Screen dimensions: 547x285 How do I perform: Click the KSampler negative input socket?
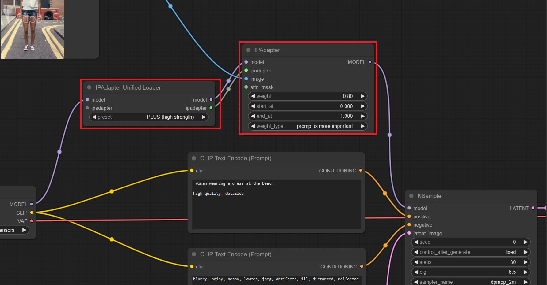409,225
